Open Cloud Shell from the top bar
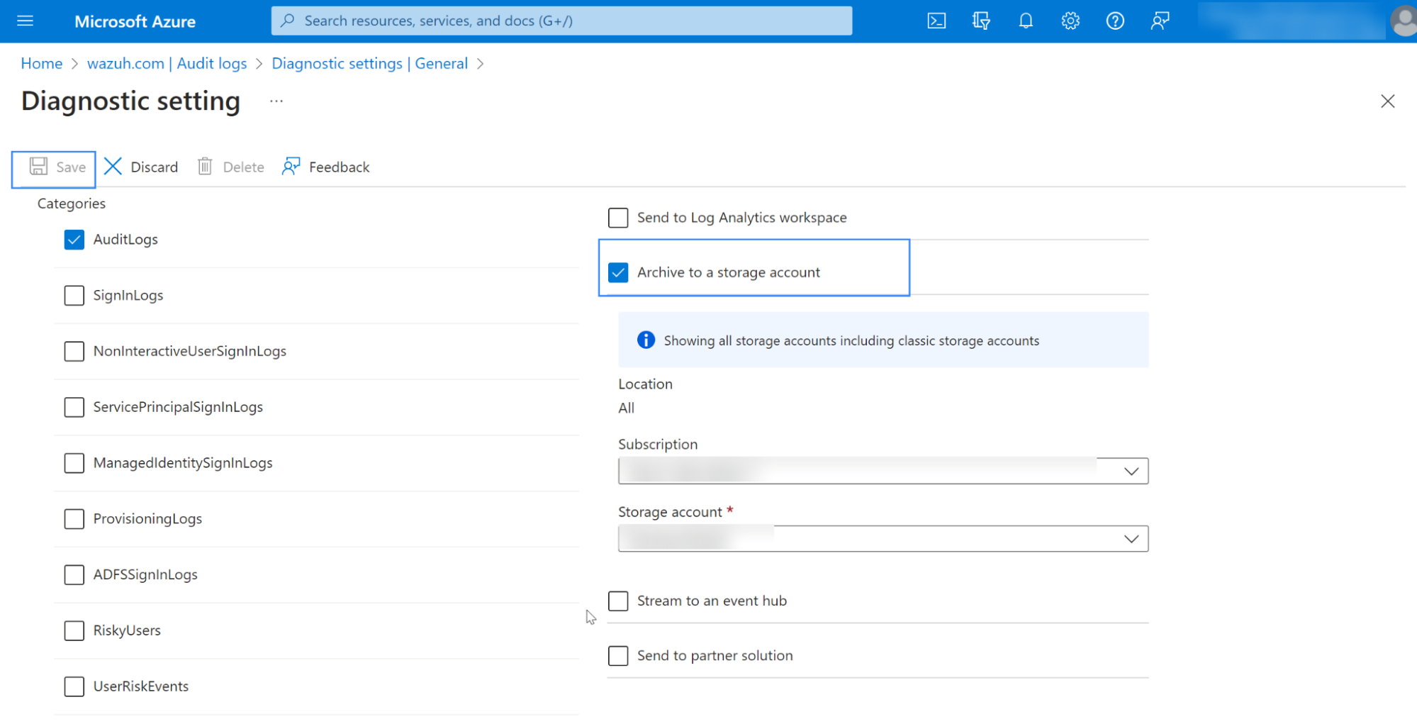This screenshot has height=724, width=1417. pos(936,21)
